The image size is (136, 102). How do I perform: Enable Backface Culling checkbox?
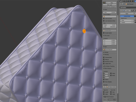pyautogui.click(x=104, y=61)
